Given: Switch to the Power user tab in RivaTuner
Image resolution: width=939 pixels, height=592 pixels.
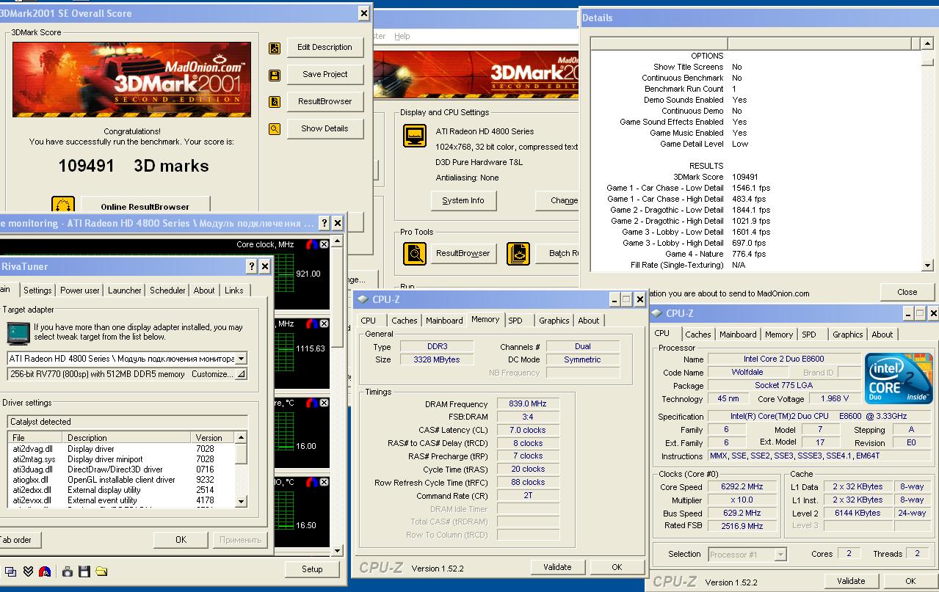Looking at the screenshot, I should pyautogui.click(x=80, y=290).
